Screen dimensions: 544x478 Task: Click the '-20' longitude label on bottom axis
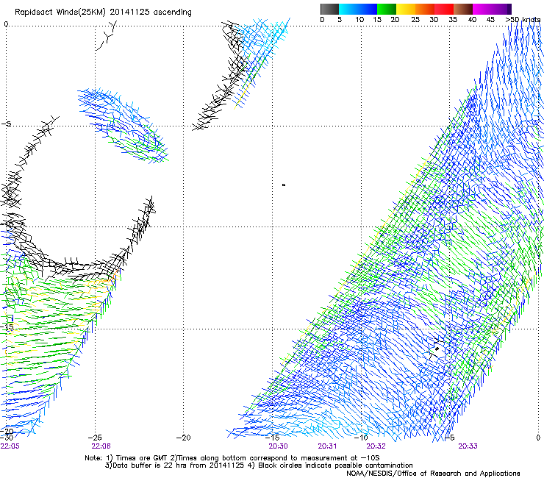[x=184, y=438]
